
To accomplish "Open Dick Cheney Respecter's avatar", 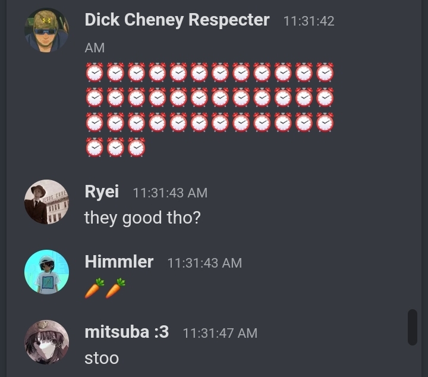I will coord(47,30).
